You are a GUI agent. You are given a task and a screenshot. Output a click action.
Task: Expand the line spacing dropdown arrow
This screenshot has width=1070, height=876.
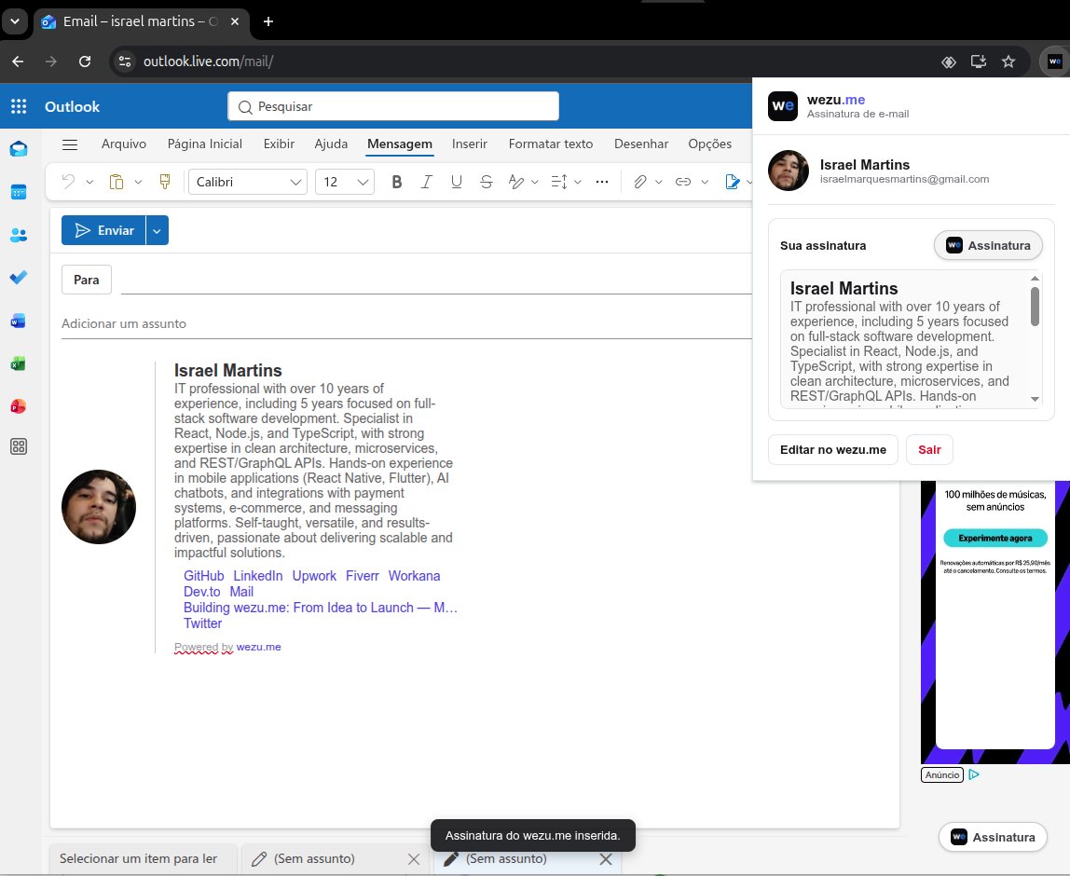coord(577,182)
